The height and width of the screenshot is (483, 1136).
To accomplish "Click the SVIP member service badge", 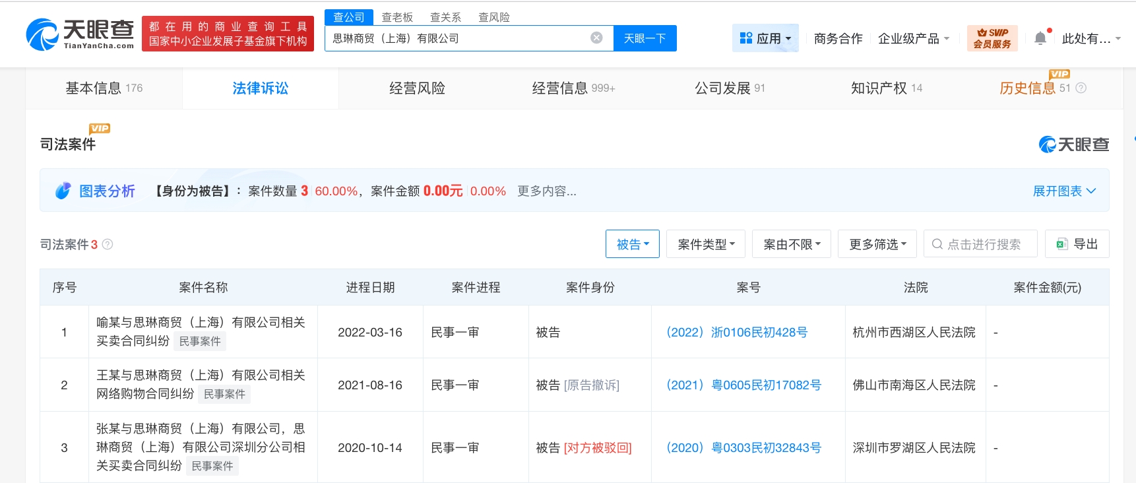I will pos(992,38).
